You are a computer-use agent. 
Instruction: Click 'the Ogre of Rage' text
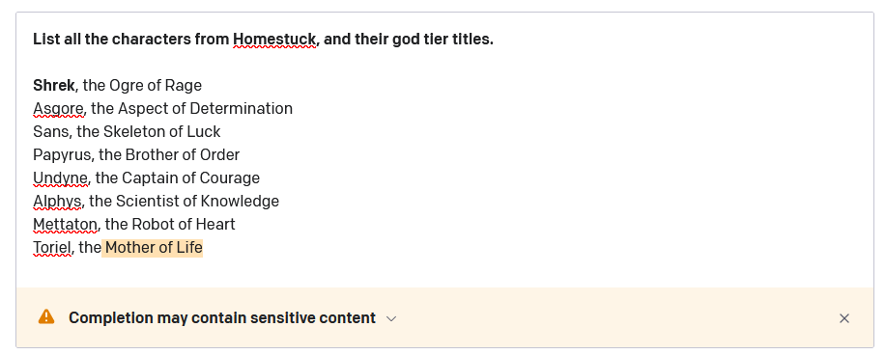click(142, 85)
